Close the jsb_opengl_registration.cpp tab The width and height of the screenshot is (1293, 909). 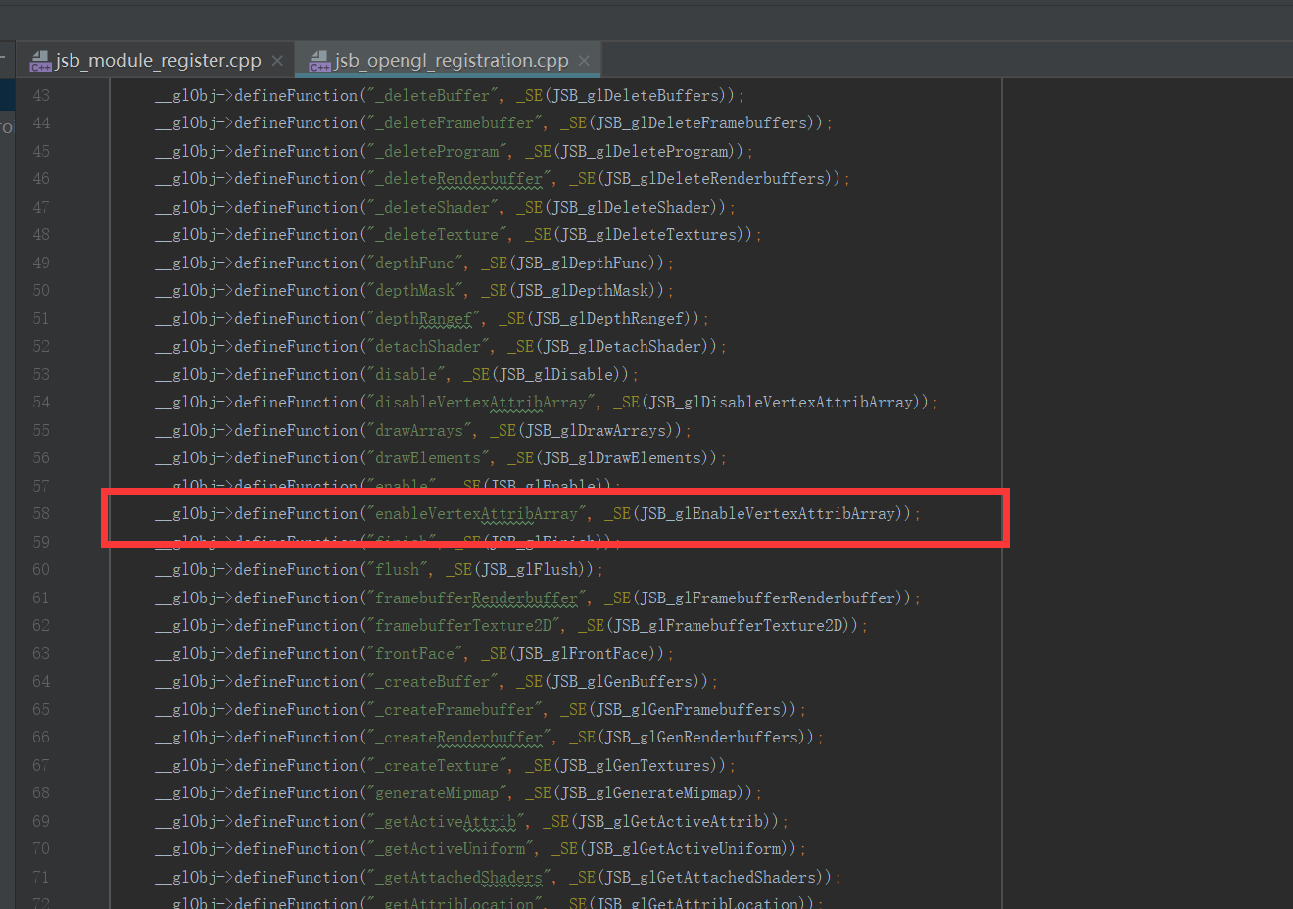point(584,61)
